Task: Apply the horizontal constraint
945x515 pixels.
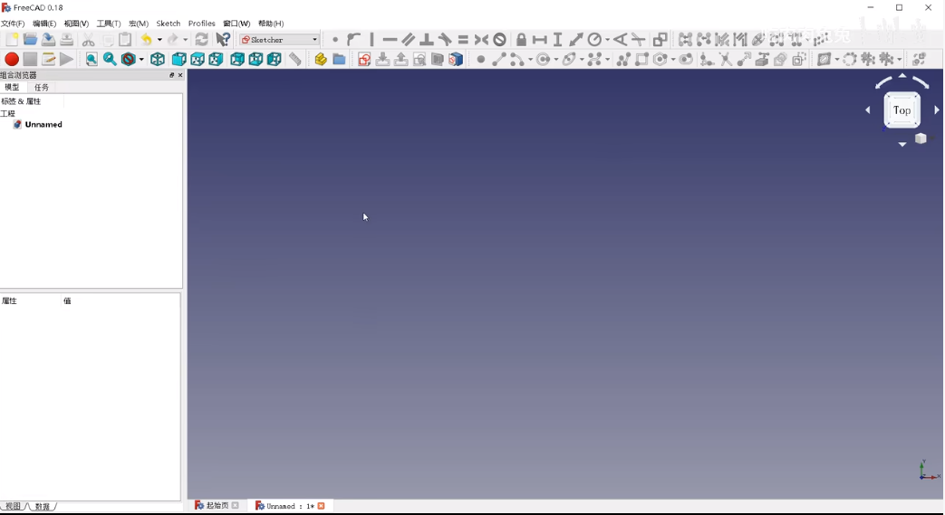Action: click(x=390, y=40)
